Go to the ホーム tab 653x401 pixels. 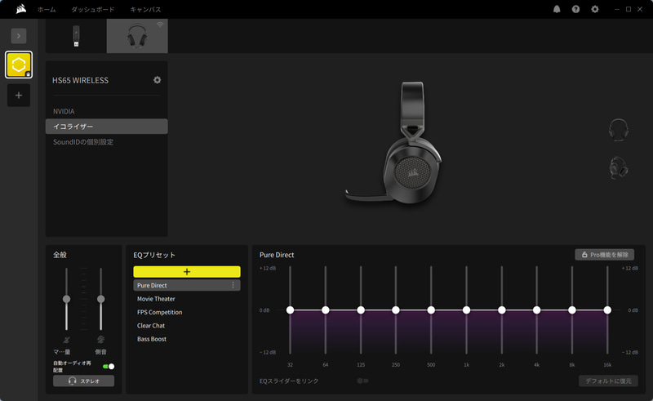pos(47,9)
